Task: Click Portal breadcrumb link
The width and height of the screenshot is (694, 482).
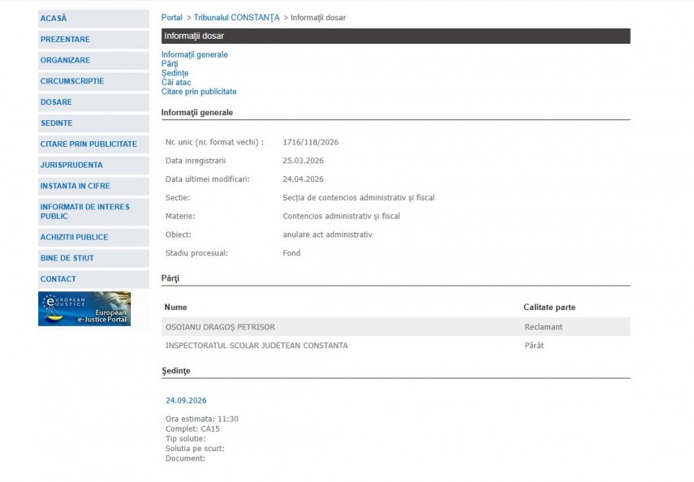Action: click(x=171, y=18)
